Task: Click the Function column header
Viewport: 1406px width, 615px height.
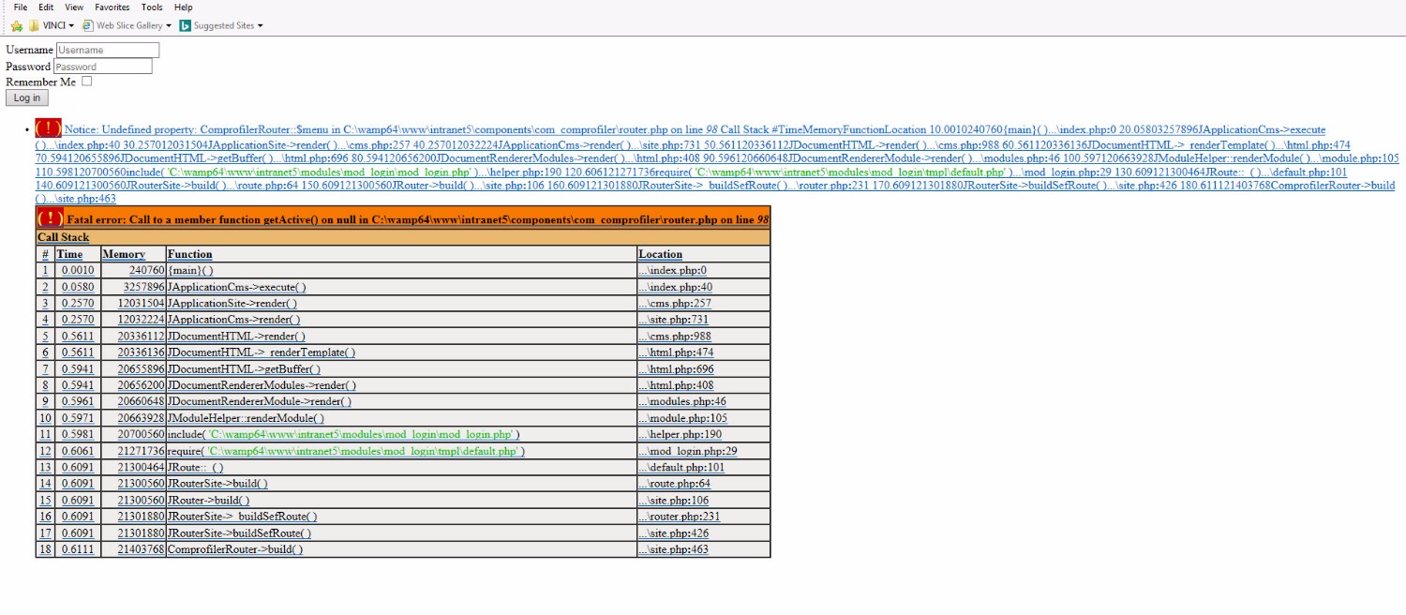Action: tap(401, 254)
